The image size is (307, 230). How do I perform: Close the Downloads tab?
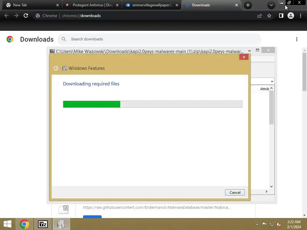pyautogui.click(x=237, y=5)
